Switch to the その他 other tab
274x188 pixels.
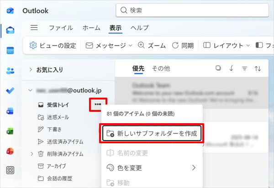(161, 68)
